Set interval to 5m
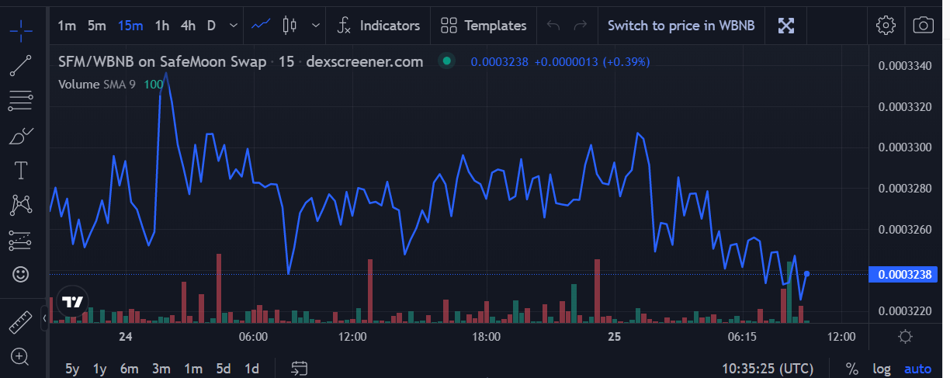 pos(96,26)
